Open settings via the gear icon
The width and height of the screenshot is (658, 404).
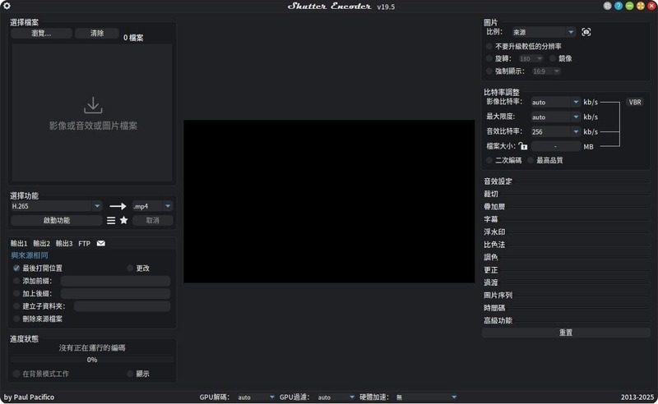[7, 6]
